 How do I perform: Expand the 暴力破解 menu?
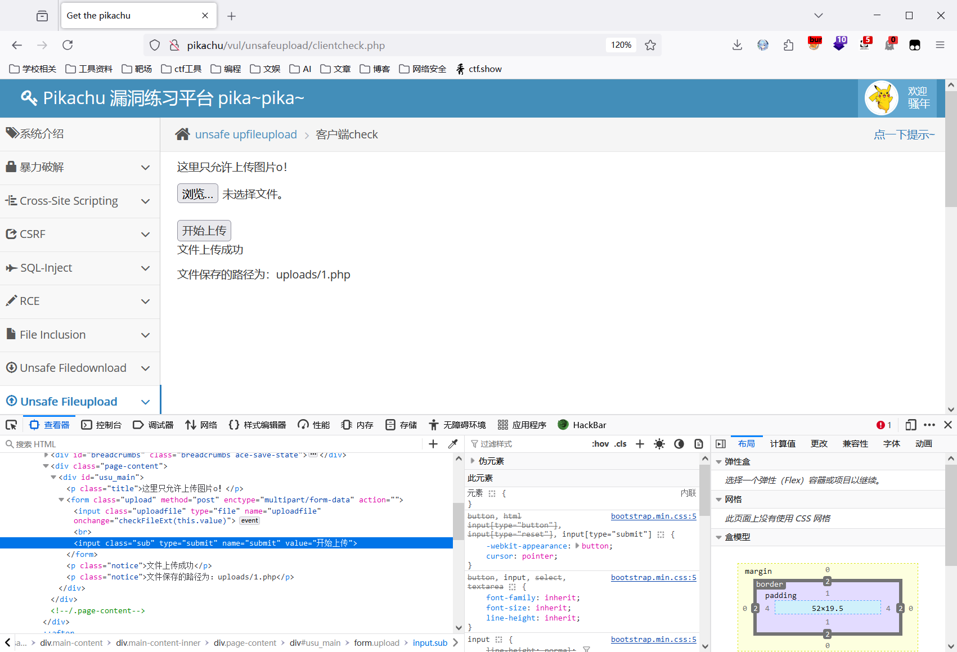coord(80,167)
